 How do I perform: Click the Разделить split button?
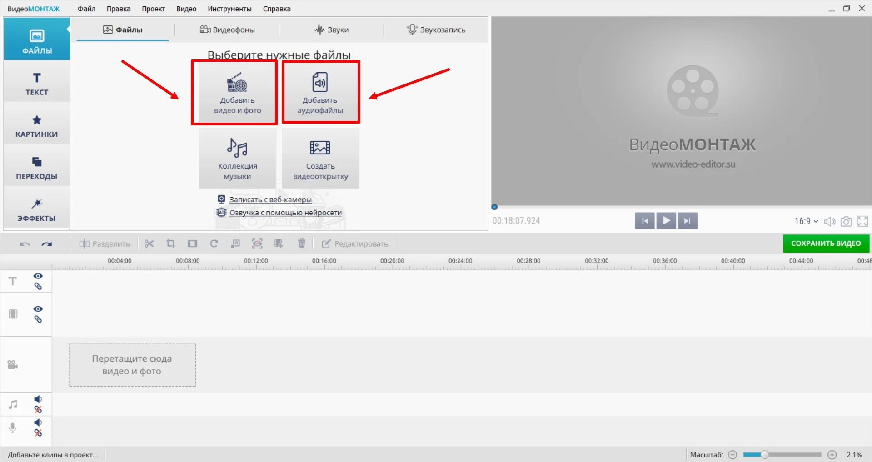(105, 244)
